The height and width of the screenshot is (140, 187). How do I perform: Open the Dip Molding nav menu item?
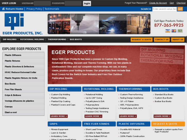pyautogui.click(x=10, y=39)
